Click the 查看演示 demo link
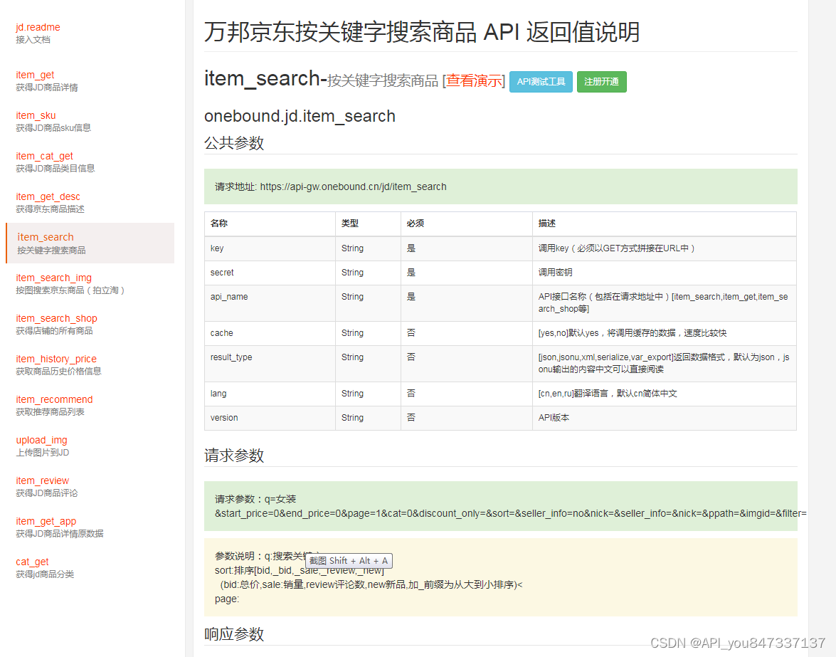Screen dimensions: 836x657 coord(474,80)
